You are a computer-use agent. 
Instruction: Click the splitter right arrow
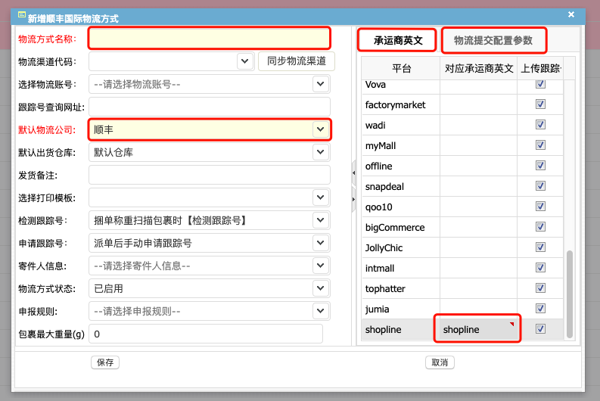353,199
